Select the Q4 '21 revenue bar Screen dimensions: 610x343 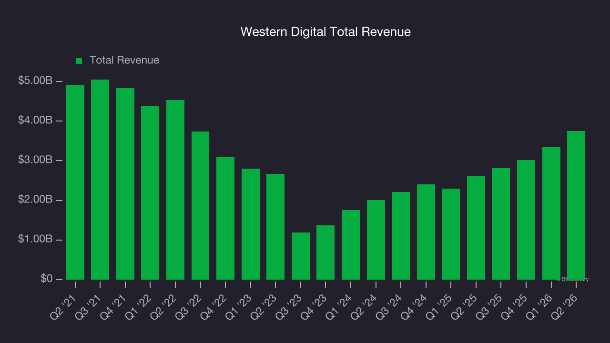(x=125, y=184)
